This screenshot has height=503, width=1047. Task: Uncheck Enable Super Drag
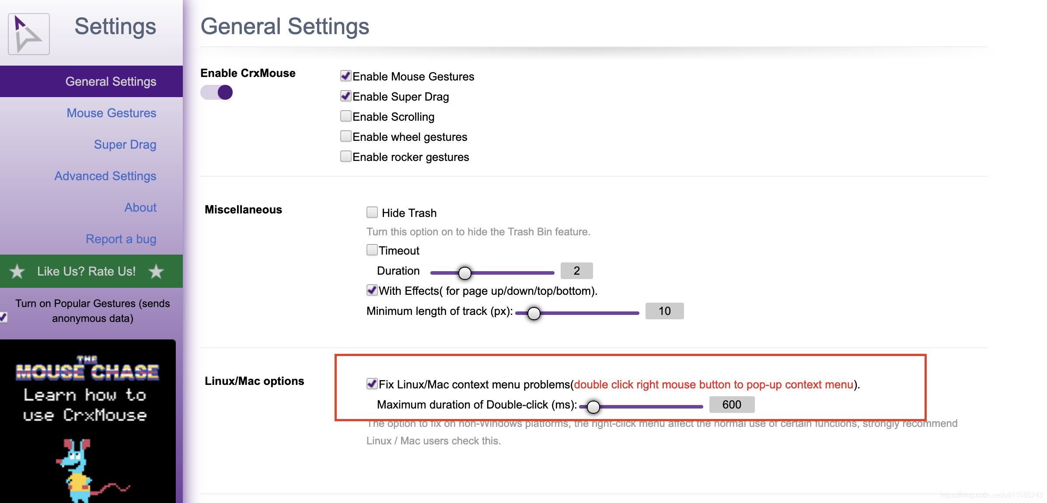click(x=346, y=96)
